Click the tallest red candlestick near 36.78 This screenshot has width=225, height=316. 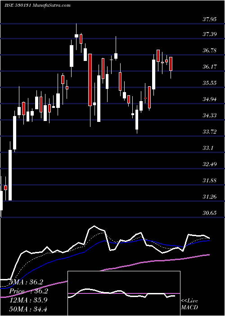pos(90,80)
